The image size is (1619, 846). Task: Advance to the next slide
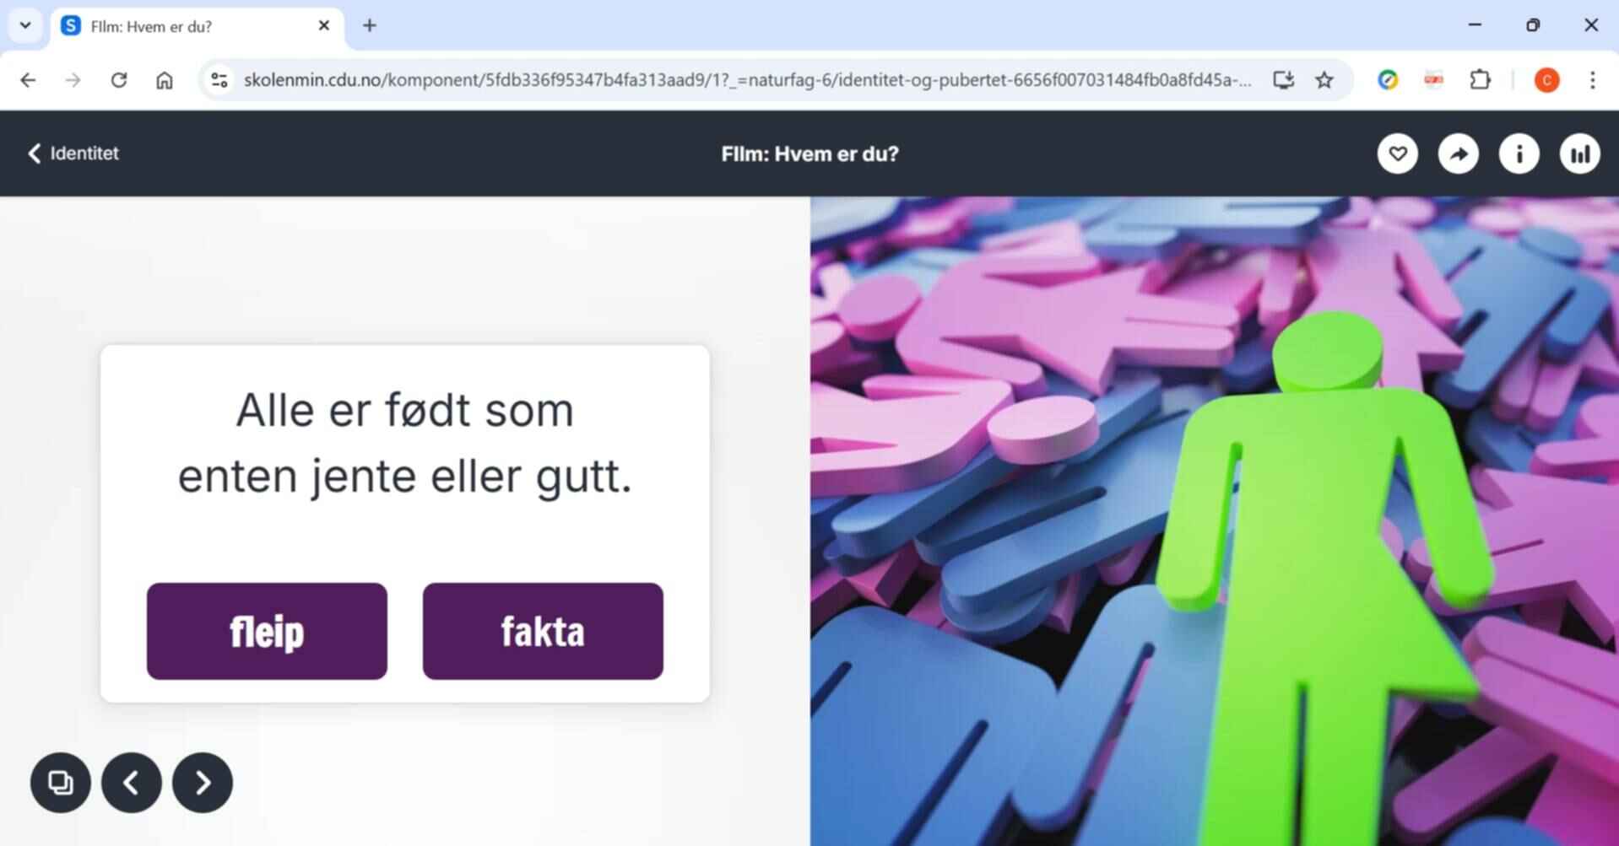[203, 783]
